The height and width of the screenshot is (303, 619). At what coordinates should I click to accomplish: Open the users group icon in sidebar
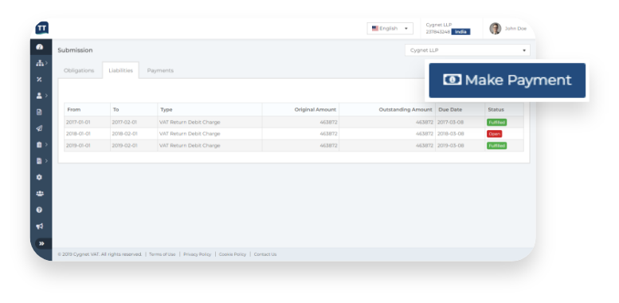pyautogui.click(x=40, y=194)
